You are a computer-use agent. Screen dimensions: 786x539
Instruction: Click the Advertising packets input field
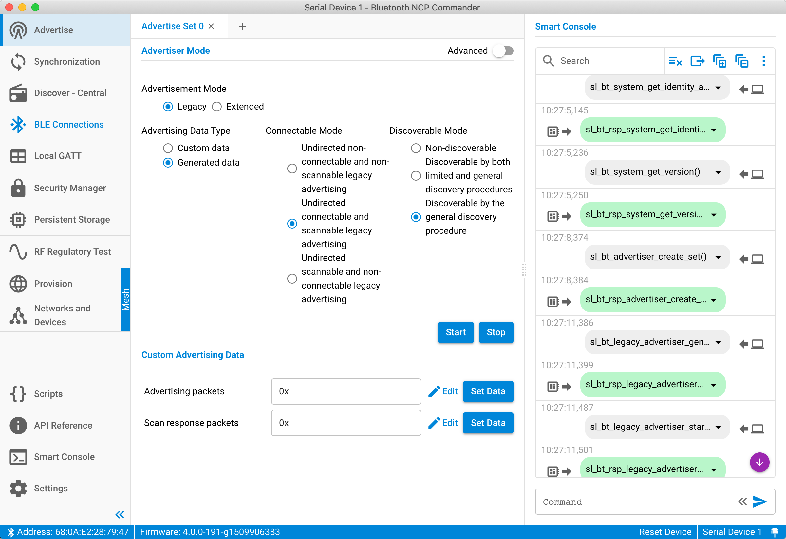(x=346, y=391)
